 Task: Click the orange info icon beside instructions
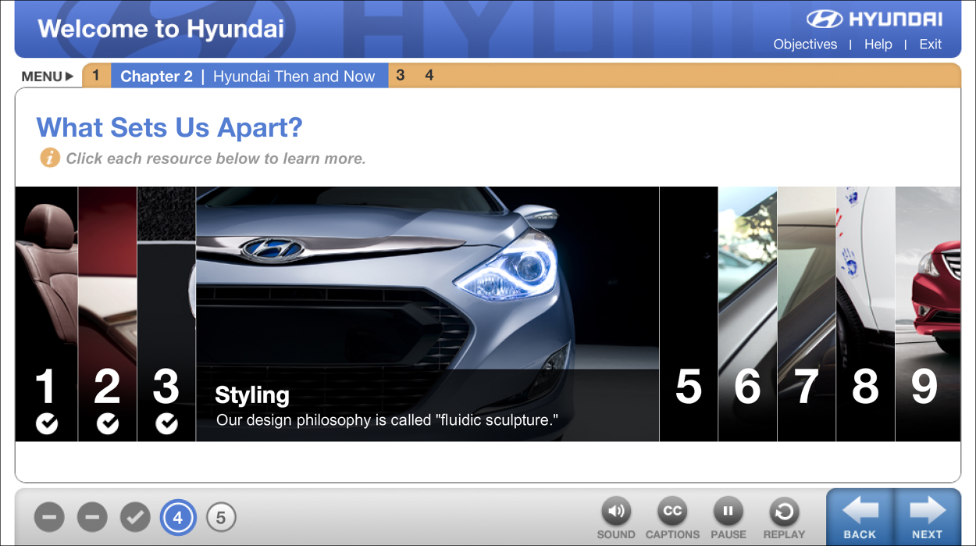50,159
